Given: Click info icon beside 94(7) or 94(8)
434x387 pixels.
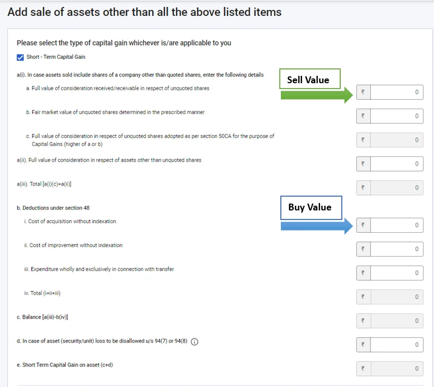Looking at the screenshot, I should (x=194, y=342).
